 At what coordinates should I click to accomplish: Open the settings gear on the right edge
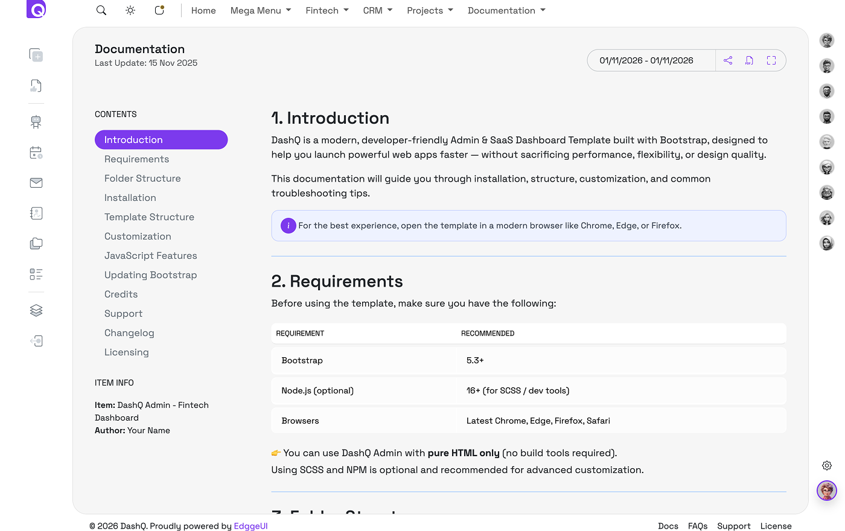[x=827, y=465]
